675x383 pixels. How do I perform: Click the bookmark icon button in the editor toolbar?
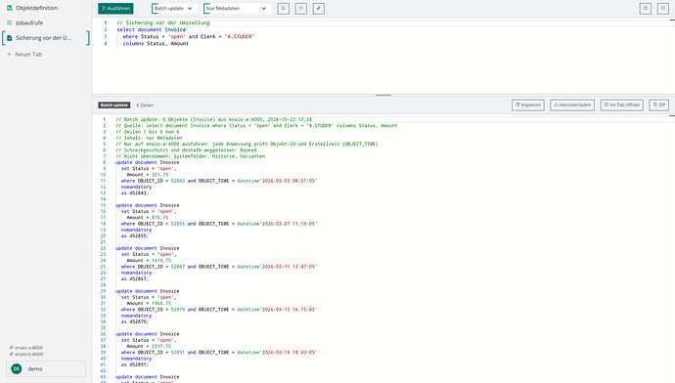coord(284,8)
